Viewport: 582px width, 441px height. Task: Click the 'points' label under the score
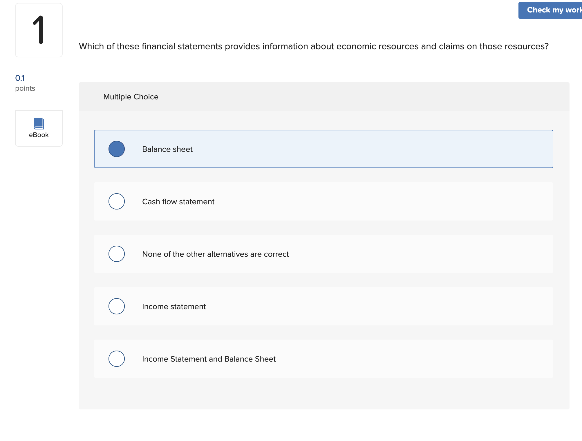pos(25,88)
